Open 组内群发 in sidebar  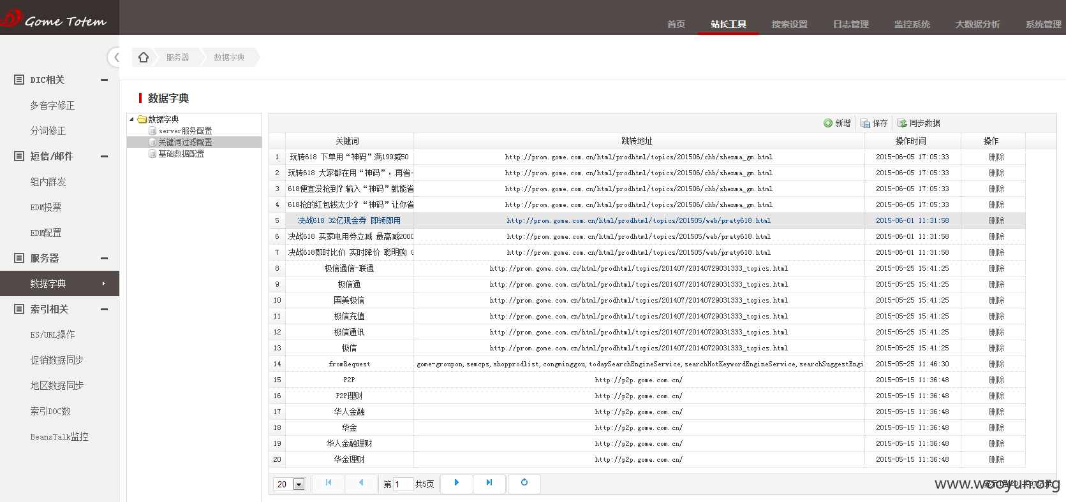pyautogui.click(x=48, y=182)
